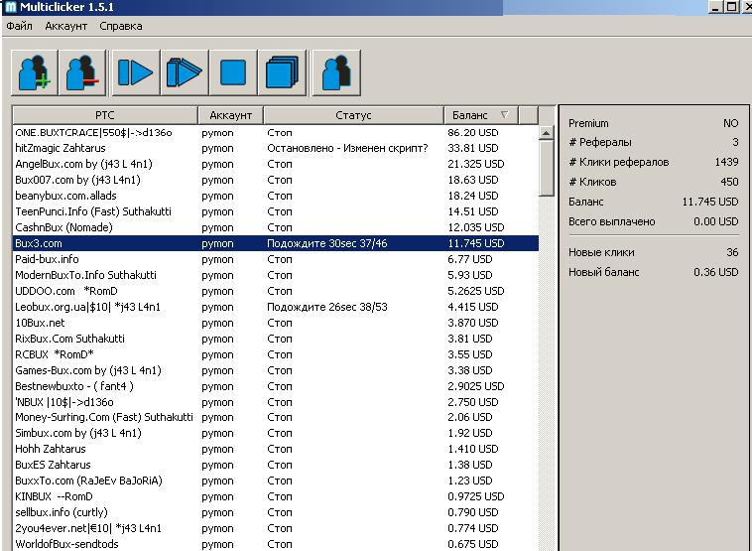Screen dimensions: 752x551
Task: Select the 2you4ever.net row
Action: pos(276,527)
